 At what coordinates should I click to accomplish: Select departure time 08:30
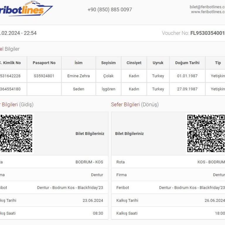(x=98, y=213)
